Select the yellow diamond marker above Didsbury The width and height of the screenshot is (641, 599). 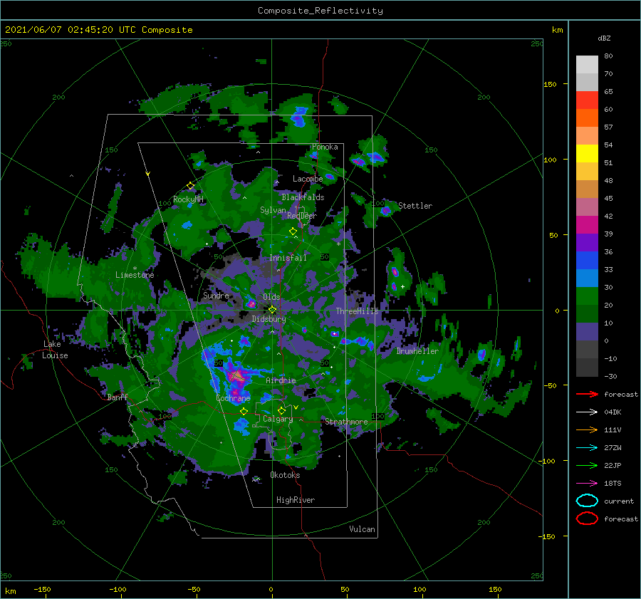coord(272,310)
